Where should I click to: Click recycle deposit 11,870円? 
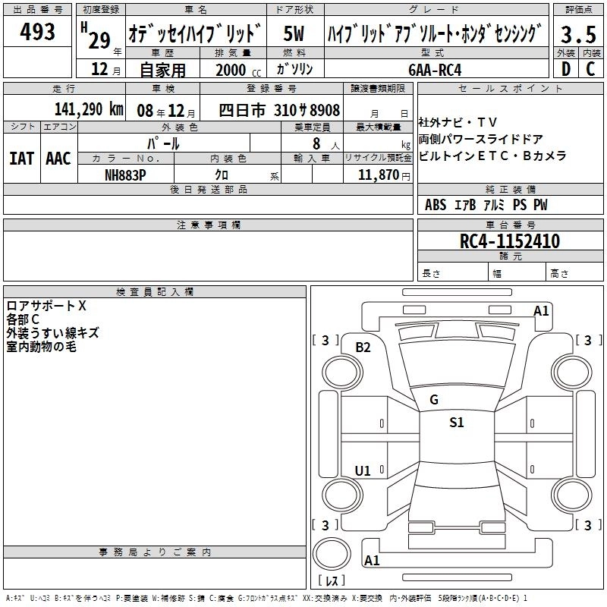coord(384,175)
